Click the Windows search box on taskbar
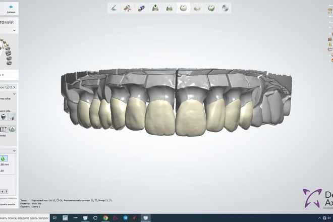 click(24, 218)
